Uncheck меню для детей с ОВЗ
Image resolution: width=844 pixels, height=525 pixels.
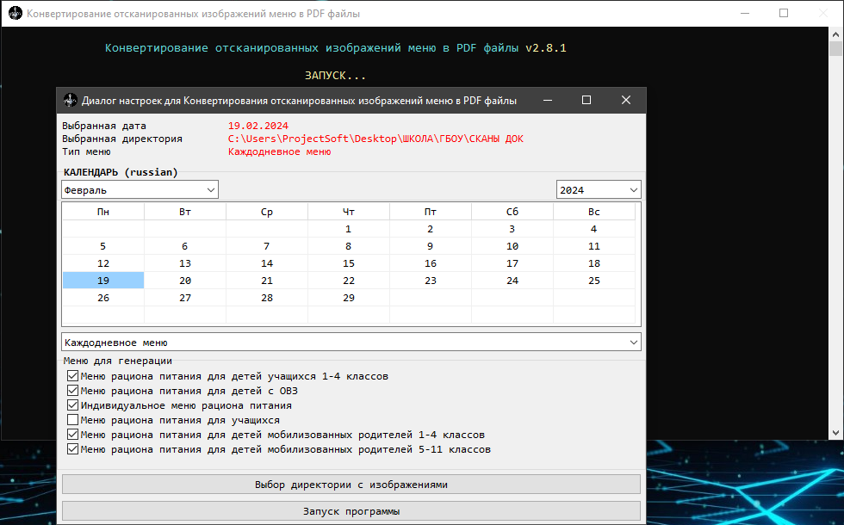pos(72,390)
